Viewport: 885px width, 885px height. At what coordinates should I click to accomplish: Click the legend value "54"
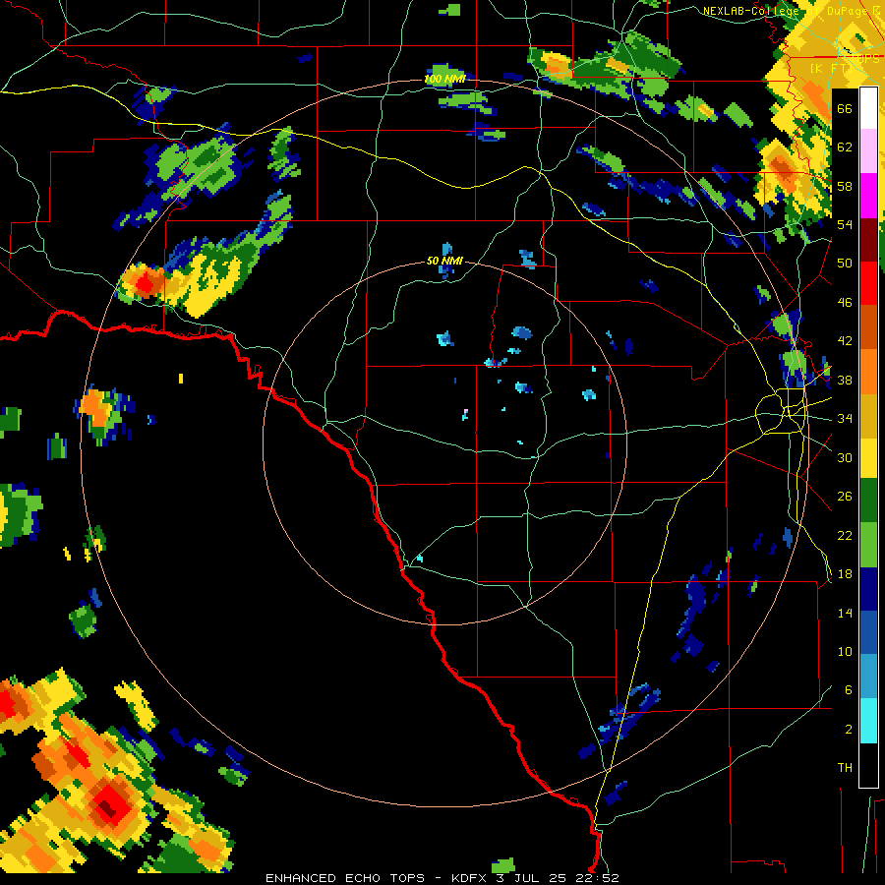[845, 224]
